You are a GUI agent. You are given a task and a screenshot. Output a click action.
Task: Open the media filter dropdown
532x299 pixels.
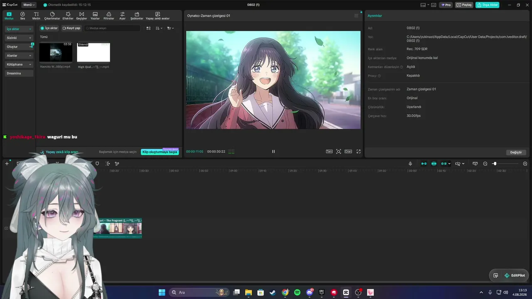pos(170,28)
